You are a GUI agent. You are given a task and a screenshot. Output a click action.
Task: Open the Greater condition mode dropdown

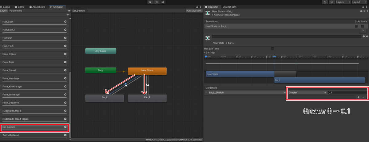click(x=307, y=92)
